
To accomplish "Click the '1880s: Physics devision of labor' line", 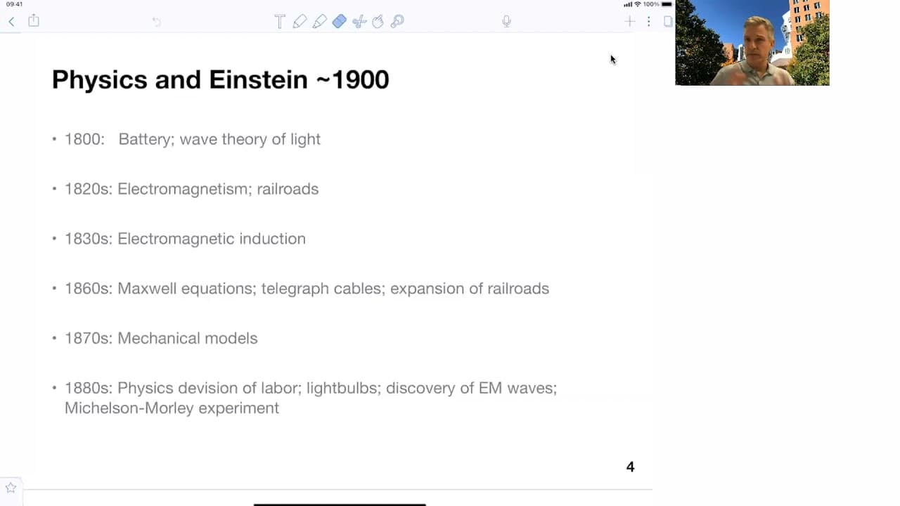I will pos(311,388).
